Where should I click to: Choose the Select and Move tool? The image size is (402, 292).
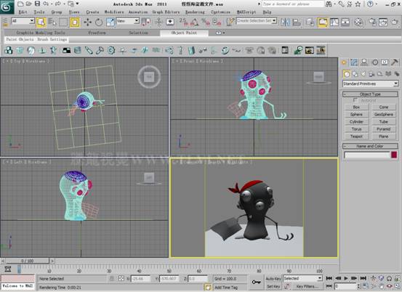point(88,23)
